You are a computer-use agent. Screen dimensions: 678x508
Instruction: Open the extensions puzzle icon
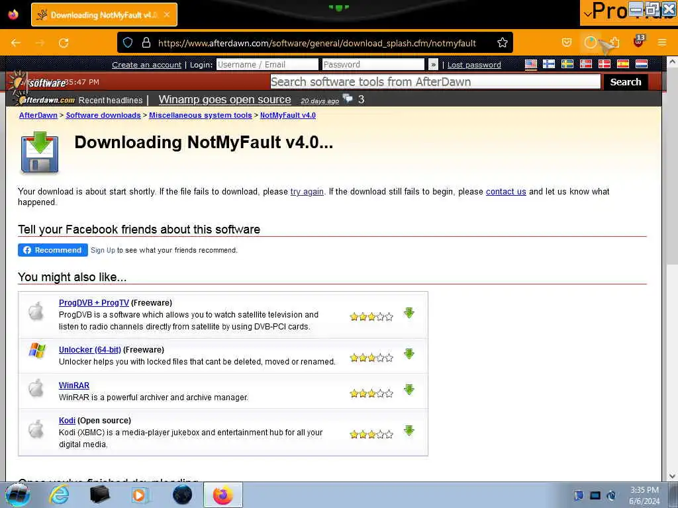[614, 42]
